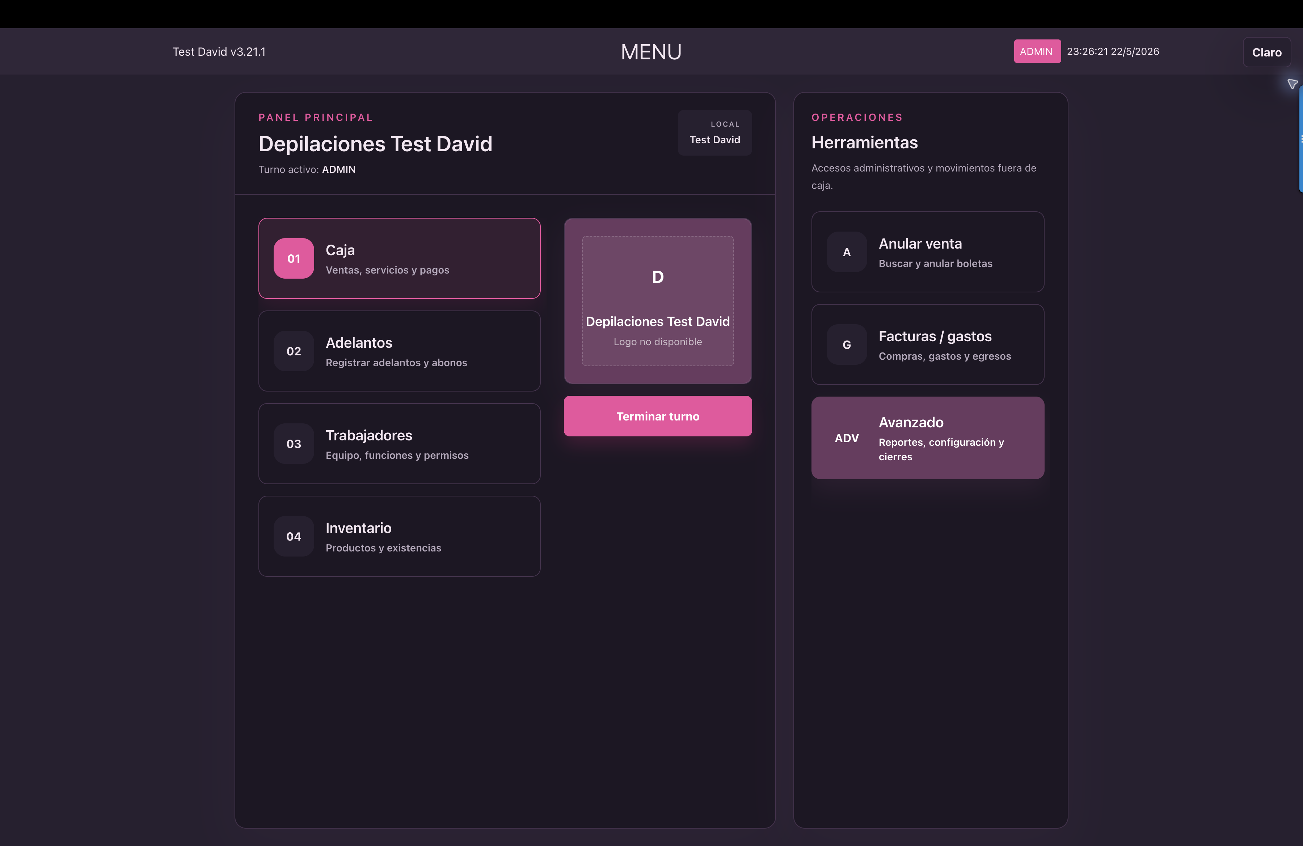Click 'Reportes, configuración y cierres' text
This screenshot has height=846, width=1303.
point(941,449)
